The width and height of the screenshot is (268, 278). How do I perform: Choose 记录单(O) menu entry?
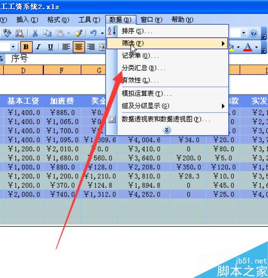click(167, 56)
